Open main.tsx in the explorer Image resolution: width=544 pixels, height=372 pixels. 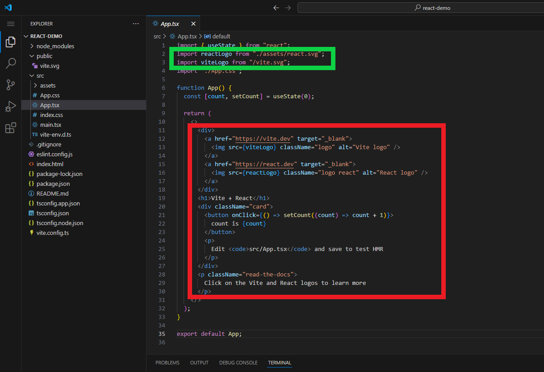pos(51,125)
